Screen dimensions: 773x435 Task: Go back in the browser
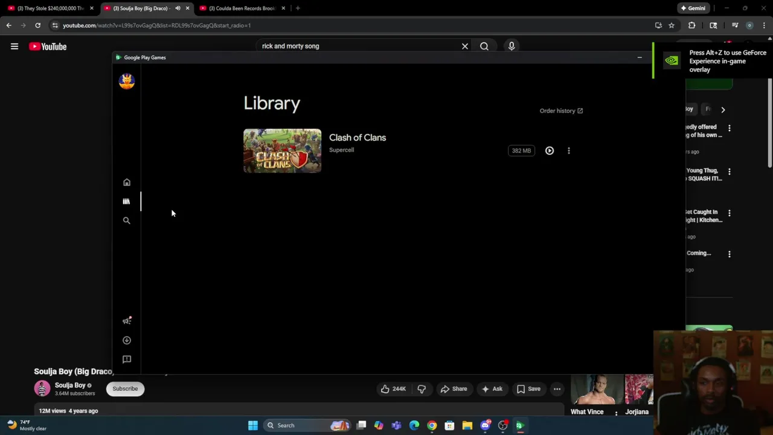click(x=8, y=25)
